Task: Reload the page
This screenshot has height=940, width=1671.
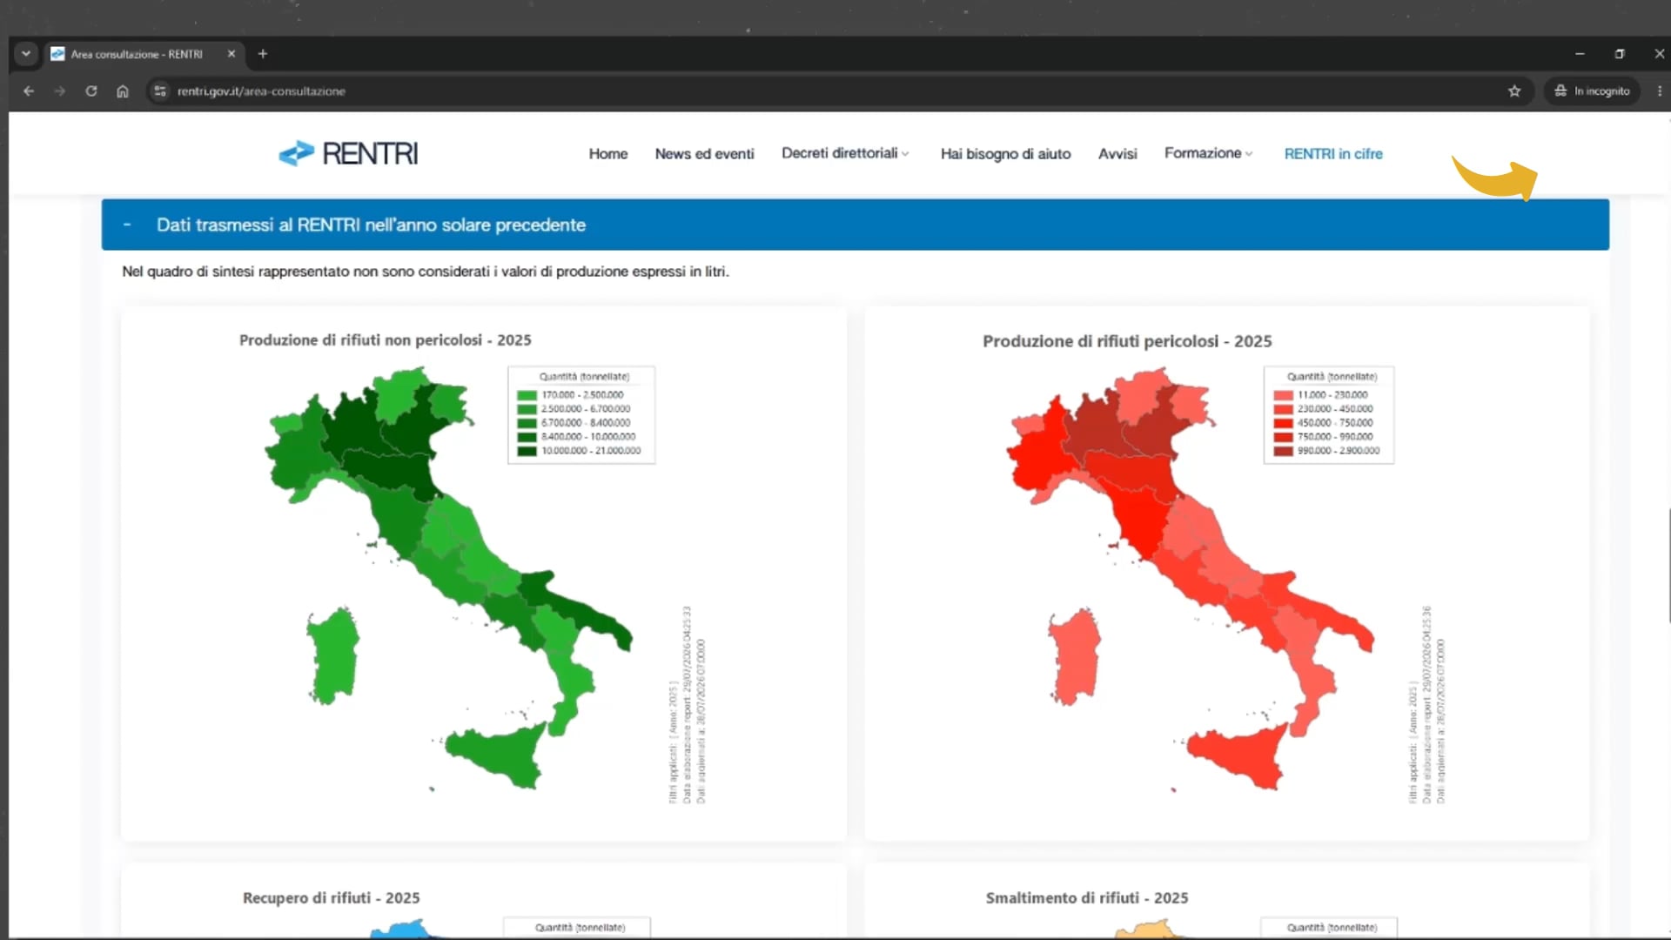Action: (91, 91)
